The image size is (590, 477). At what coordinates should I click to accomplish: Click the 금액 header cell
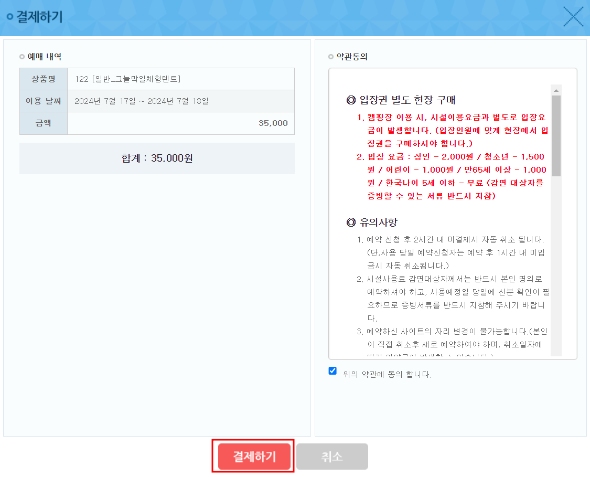(44, 123)
